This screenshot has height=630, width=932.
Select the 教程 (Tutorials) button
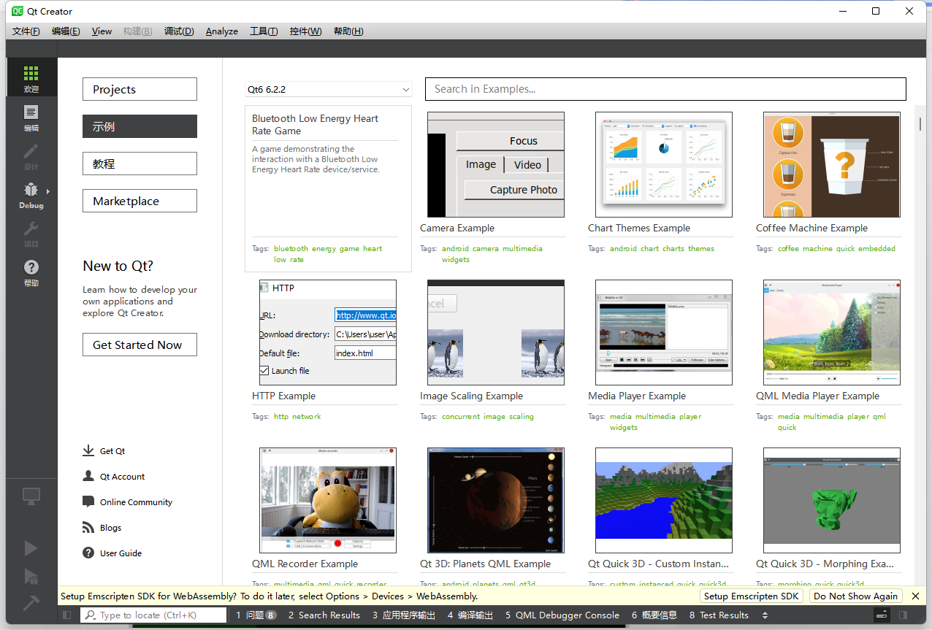click(140, 164)
